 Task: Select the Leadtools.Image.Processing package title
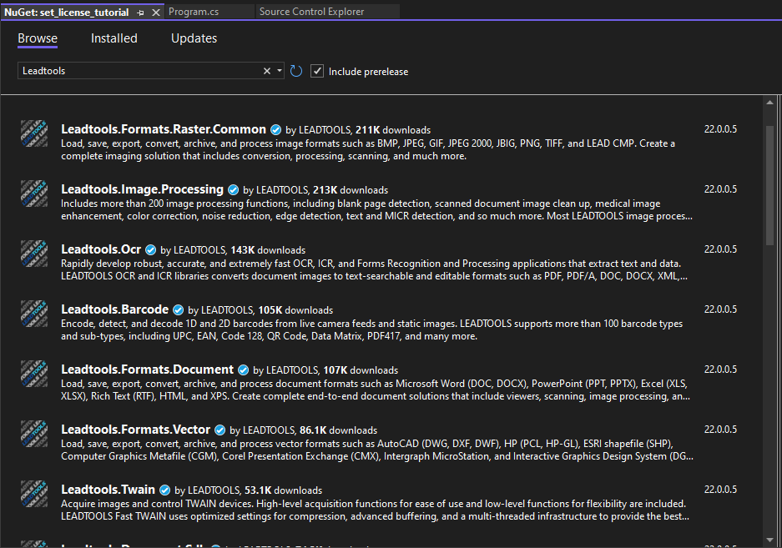point(142,189)
